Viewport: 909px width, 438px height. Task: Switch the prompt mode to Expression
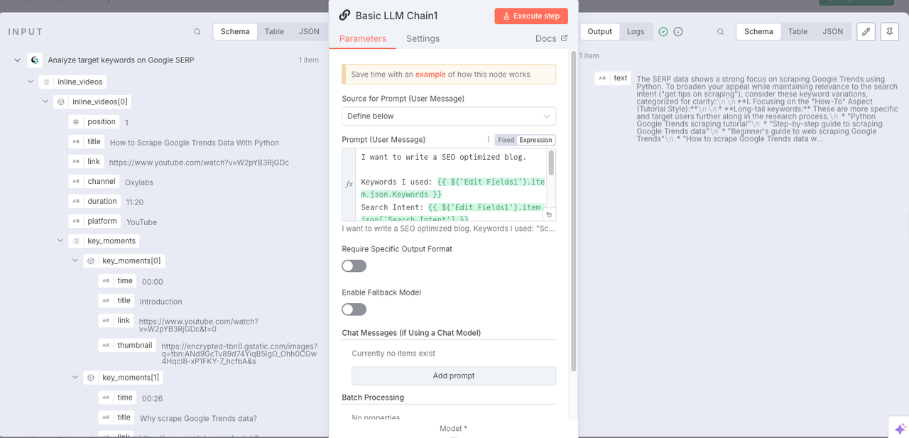[x=535, y=140]
